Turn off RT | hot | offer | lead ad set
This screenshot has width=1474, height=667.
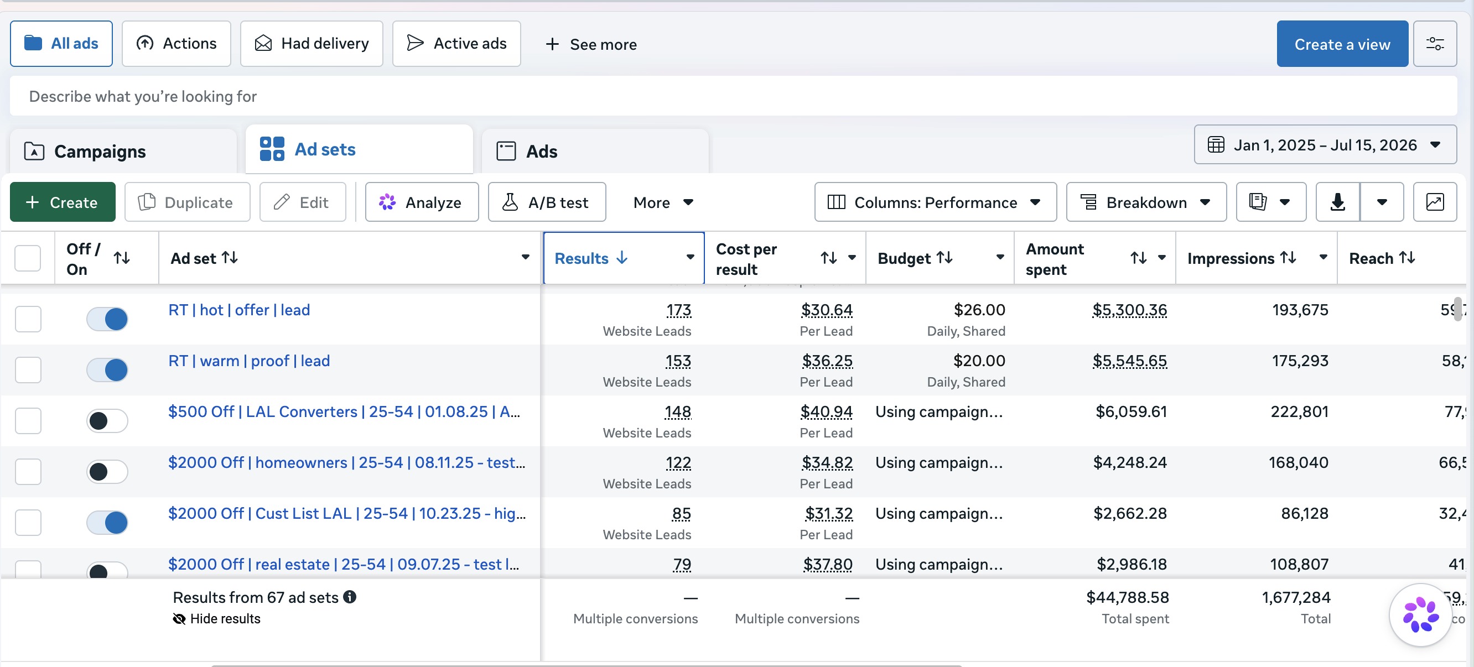point(107,319)
